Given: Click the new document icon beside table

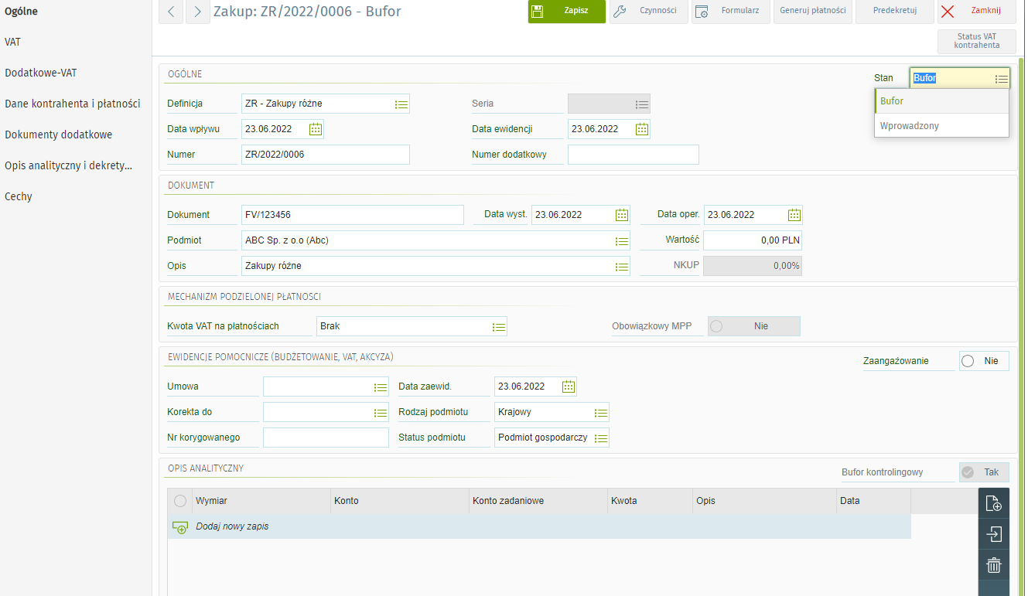Looking at the screenshot, I should pyautogui.click(x=994, y=504).
